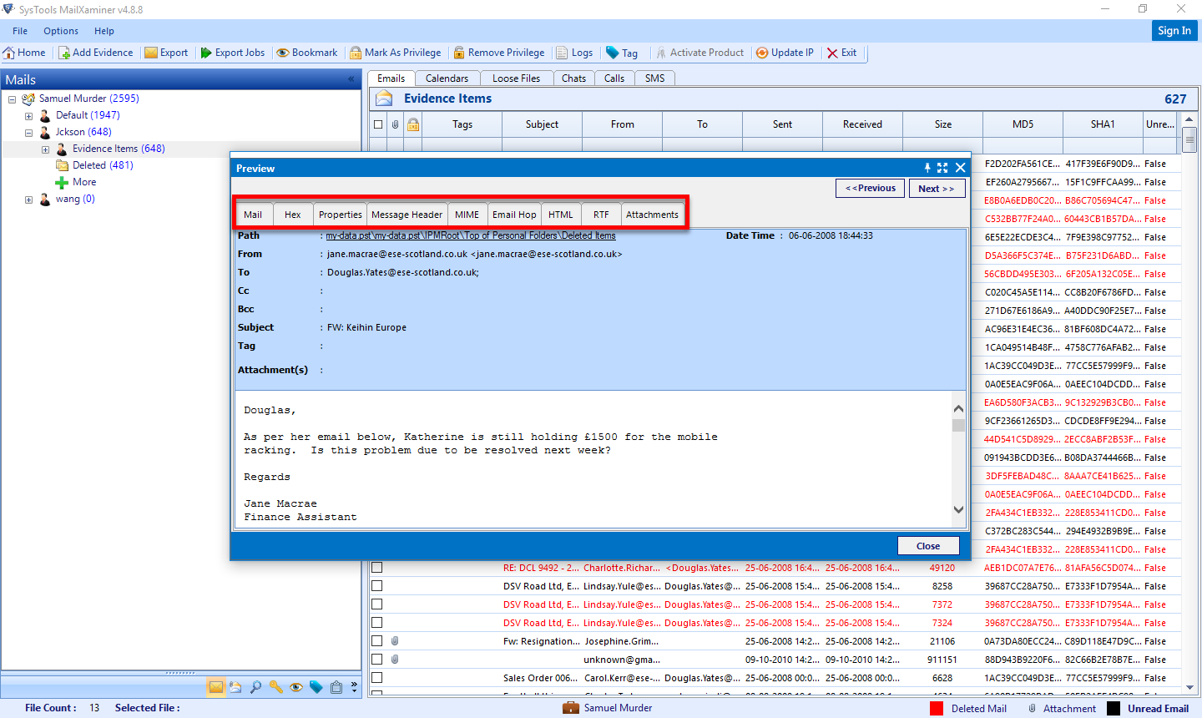Click the <<Previous button
Image resolution: width=1202 pixels, height=718 pixels.
pyautogui.click(x=870, y=188)
